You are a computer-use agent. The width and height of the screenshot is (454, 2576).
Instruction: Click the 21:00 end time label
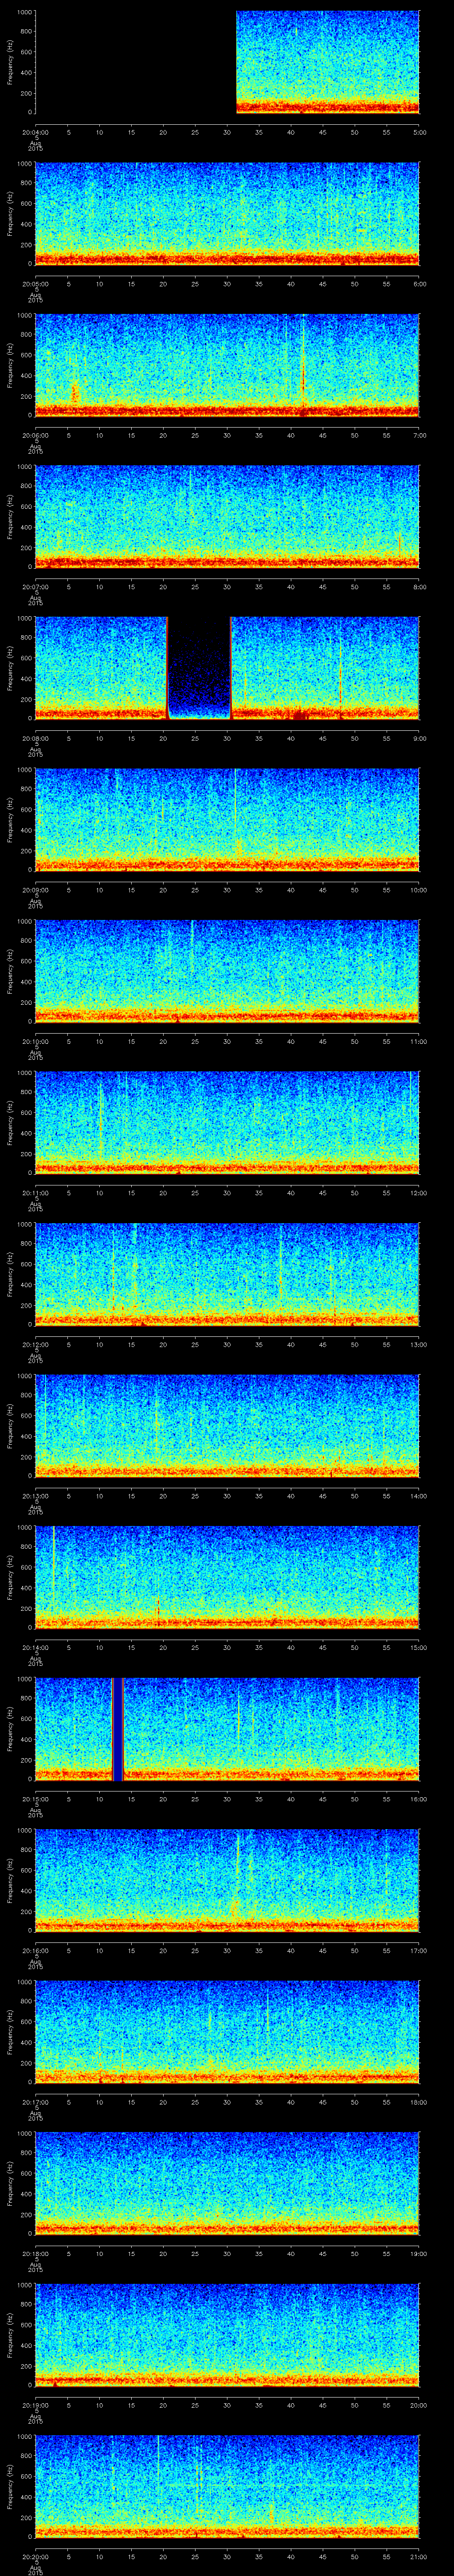pos(419,2556)
